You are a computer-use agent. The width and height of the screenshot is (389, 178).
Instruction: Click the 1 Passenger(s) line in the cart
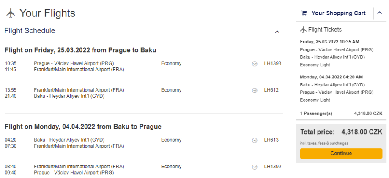tap(316, 113)
